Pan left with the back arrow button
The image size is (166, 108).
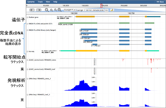[x=32, y=10]
